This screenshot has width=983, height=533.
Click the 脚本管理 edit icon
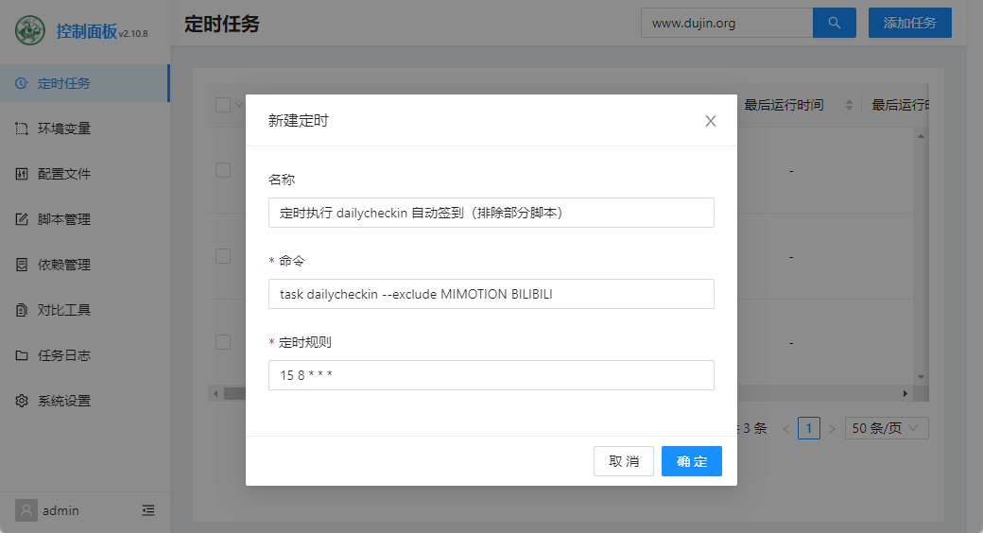pyautogui.click(x=22, y=219)
